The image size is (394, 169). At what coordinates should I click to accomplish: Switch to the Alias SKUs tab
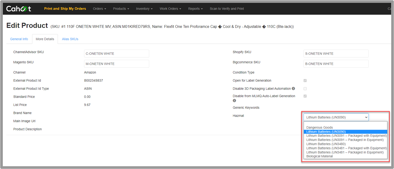[70, 39]
